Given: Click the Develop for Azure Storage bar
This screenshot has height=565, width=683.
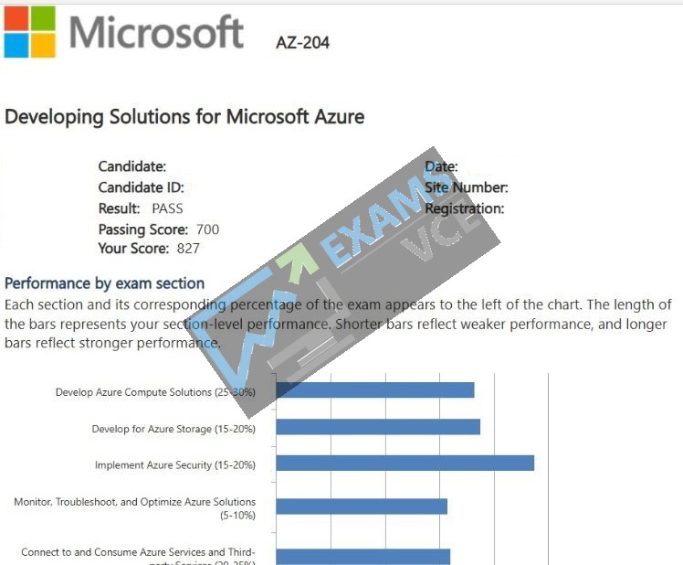Looking at the screenshot, I should pos(378,427).
